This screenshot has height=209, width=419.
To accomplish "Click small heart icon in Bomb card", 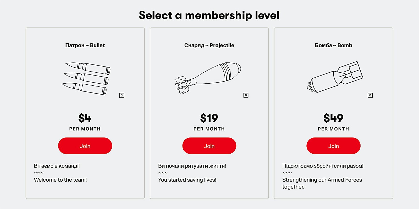I will tap(370, 95).
